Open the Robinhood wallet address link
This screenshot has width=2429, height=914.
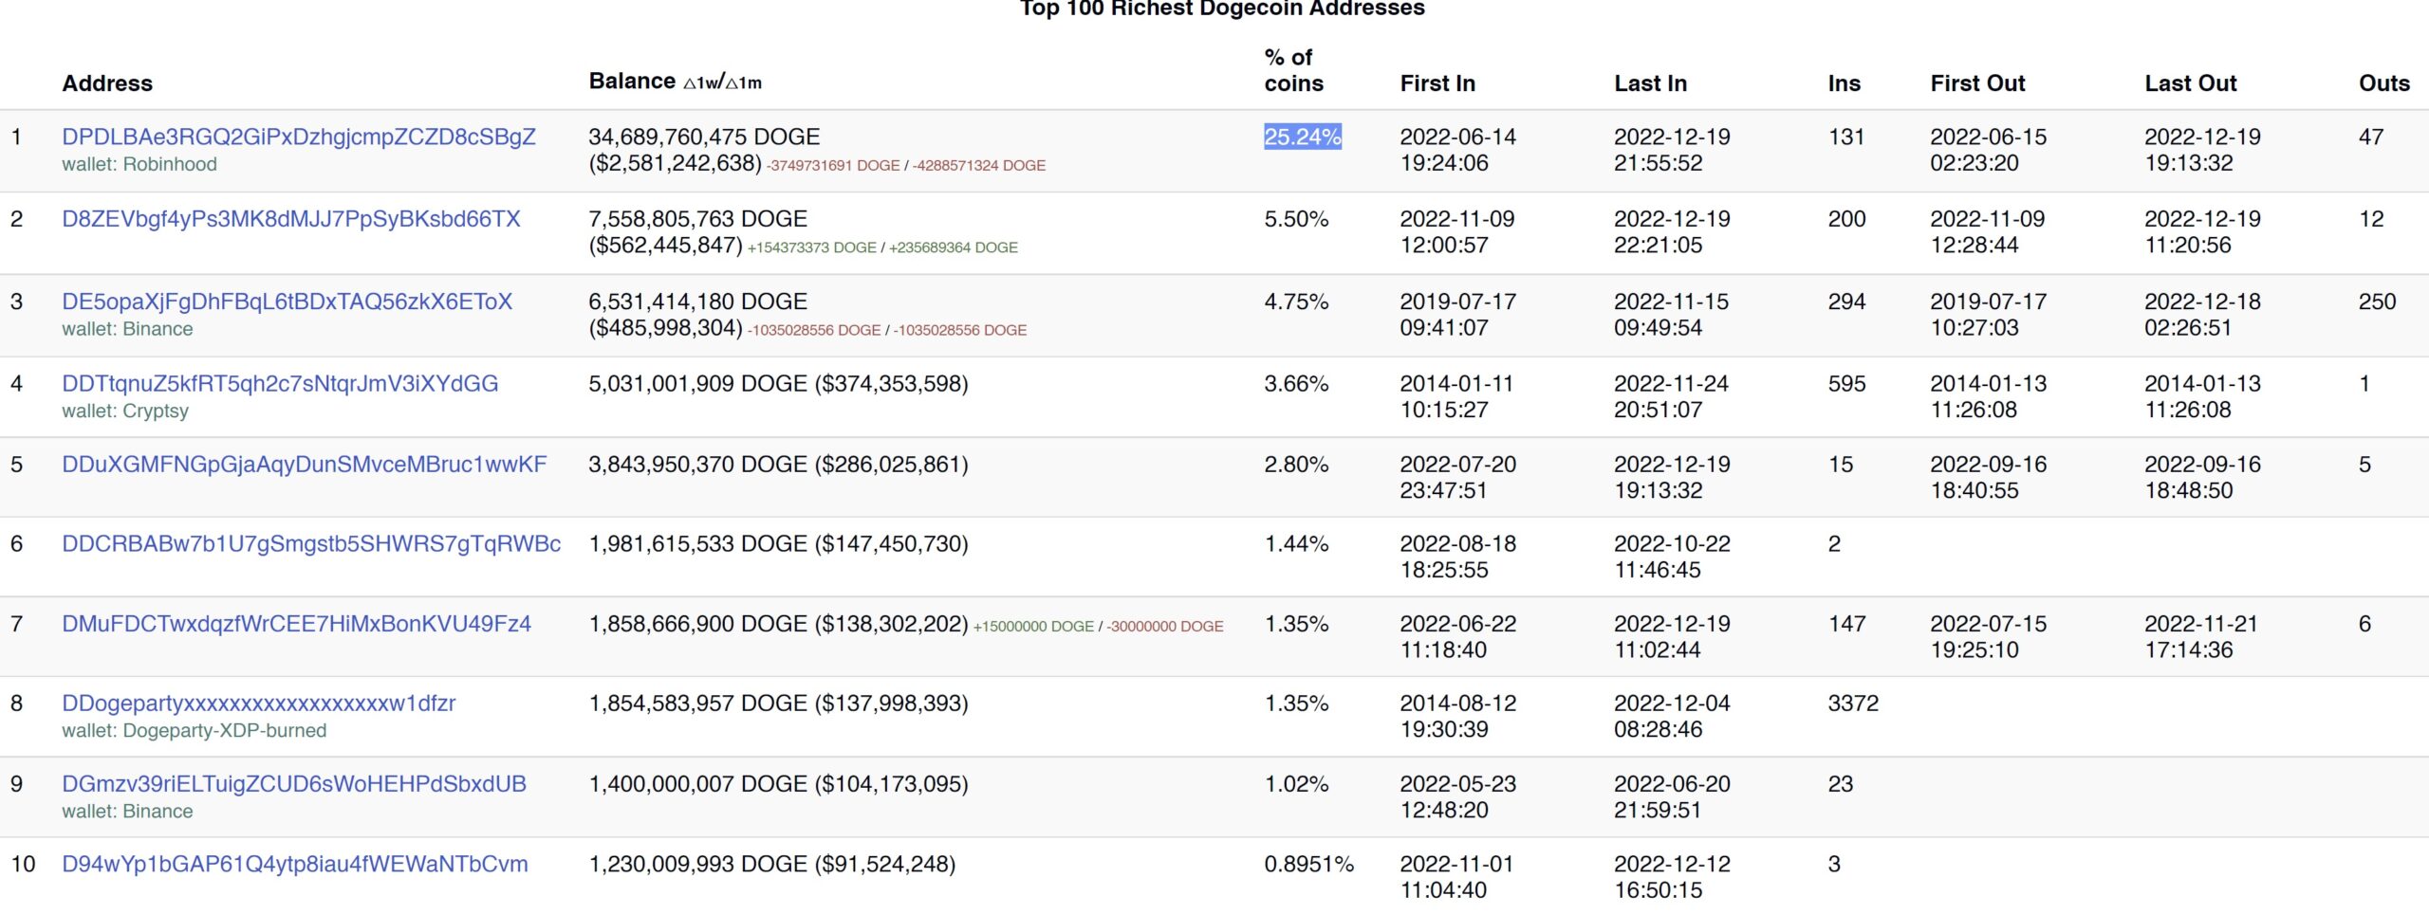point(298,137)
